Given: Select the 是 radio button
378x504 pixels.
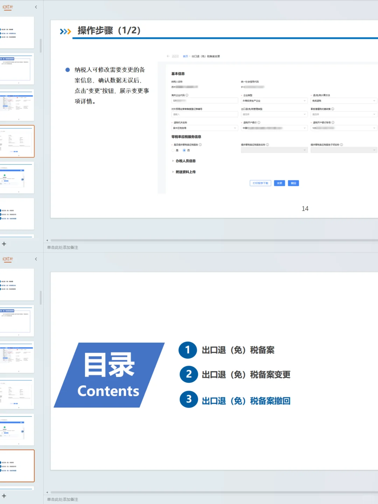Looking at the screenshot, I should [173, 150].
